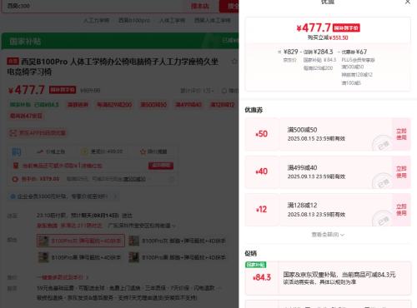Open the 人体工学椅 hot search link
The width and height of the screenshot is (417, 308).
(172, 20)
